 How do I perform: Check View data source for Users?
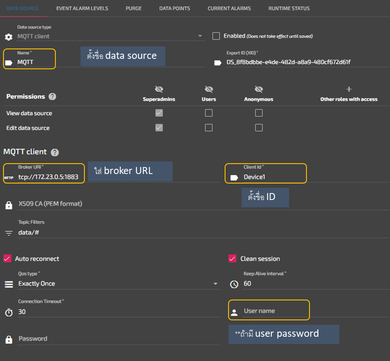209,113
